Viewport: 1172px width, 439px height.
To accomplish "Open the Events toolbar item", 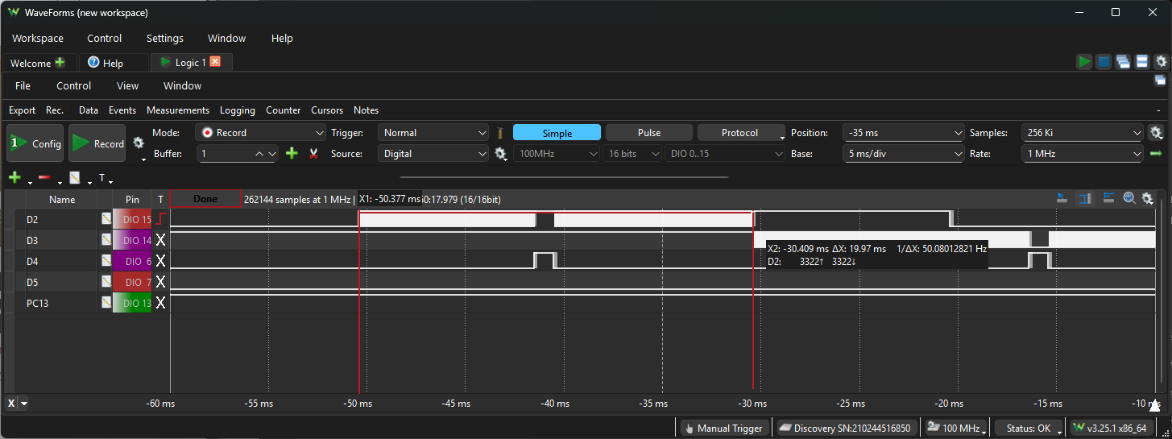I will tap(122, 110).
